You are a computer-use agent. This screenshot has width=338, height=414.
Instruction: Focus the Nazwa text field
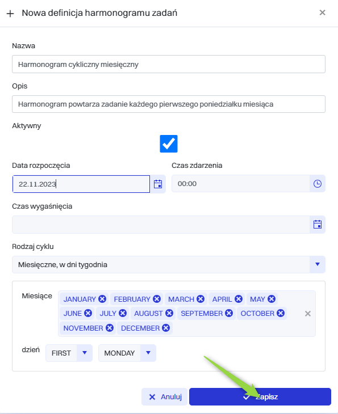click(x=169, y=64)
